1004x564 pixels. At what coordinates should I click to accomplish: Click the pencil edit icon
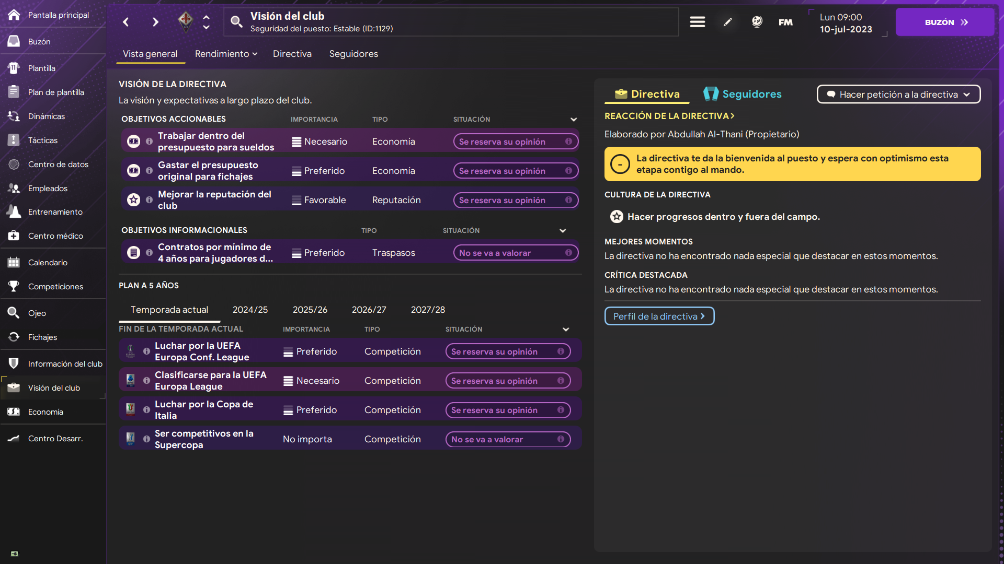tap(727, 22)
